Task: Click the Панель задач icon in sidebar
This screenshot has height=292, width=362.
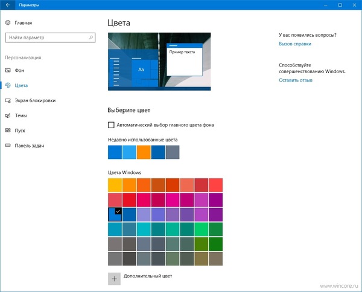Action: click(8, 146)
